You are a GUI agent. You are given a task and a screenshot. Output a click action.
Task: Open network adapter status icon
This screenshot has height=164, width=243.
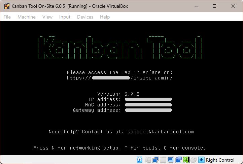click(x=155, y=160)
